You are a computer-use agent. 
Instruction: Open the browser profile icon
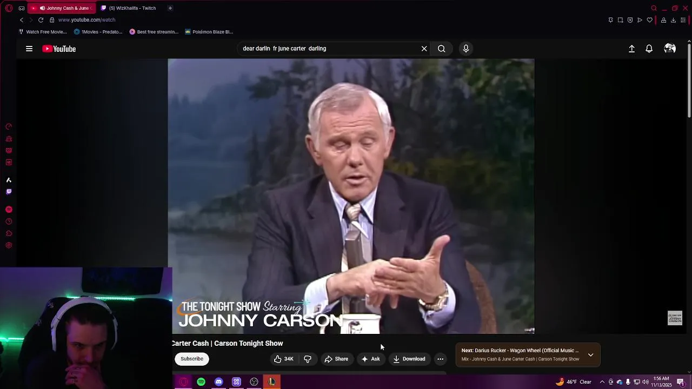click(x=663, y=20)
